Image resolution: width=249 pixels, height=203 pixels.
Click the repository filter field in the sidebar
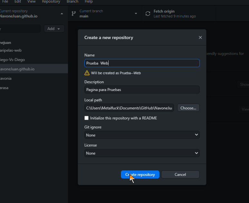coord(20,29)
